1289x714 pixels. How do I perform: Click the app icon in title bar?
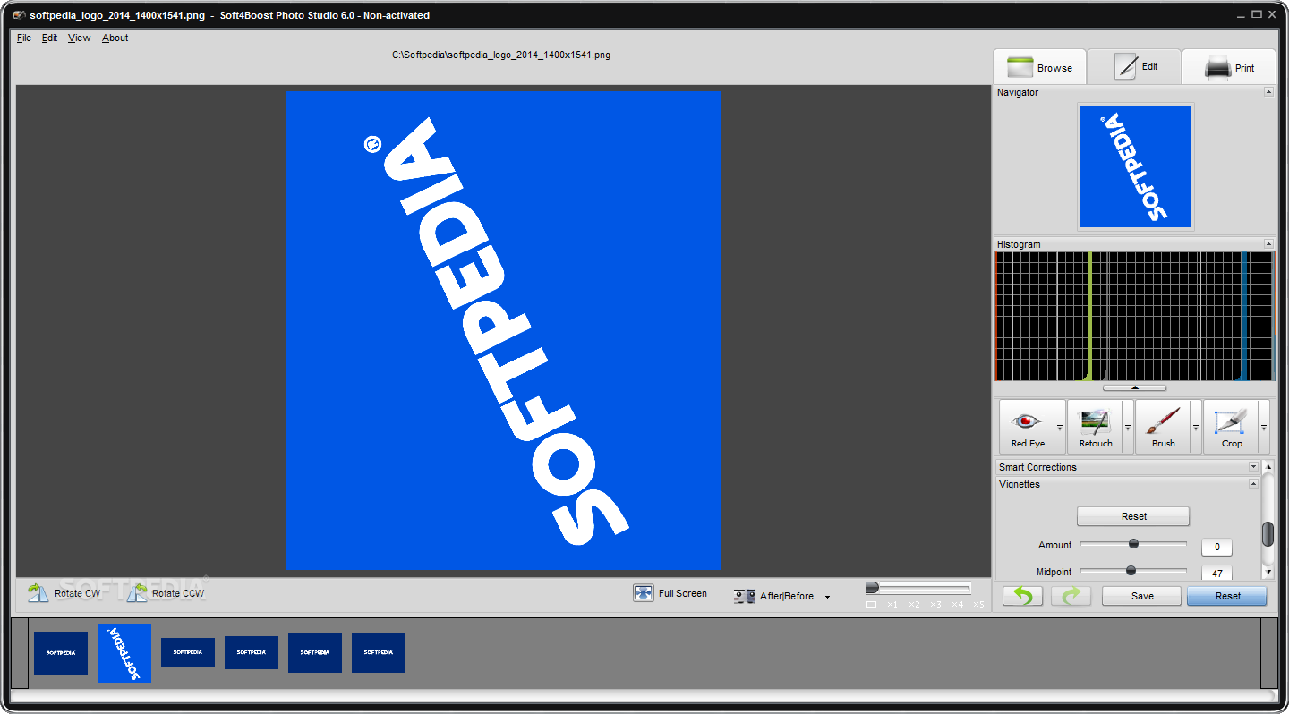click(19, 15)
